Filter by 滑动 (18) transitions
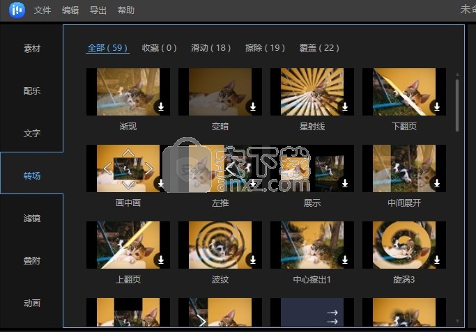The image size is (476, 332). (210, 48)
